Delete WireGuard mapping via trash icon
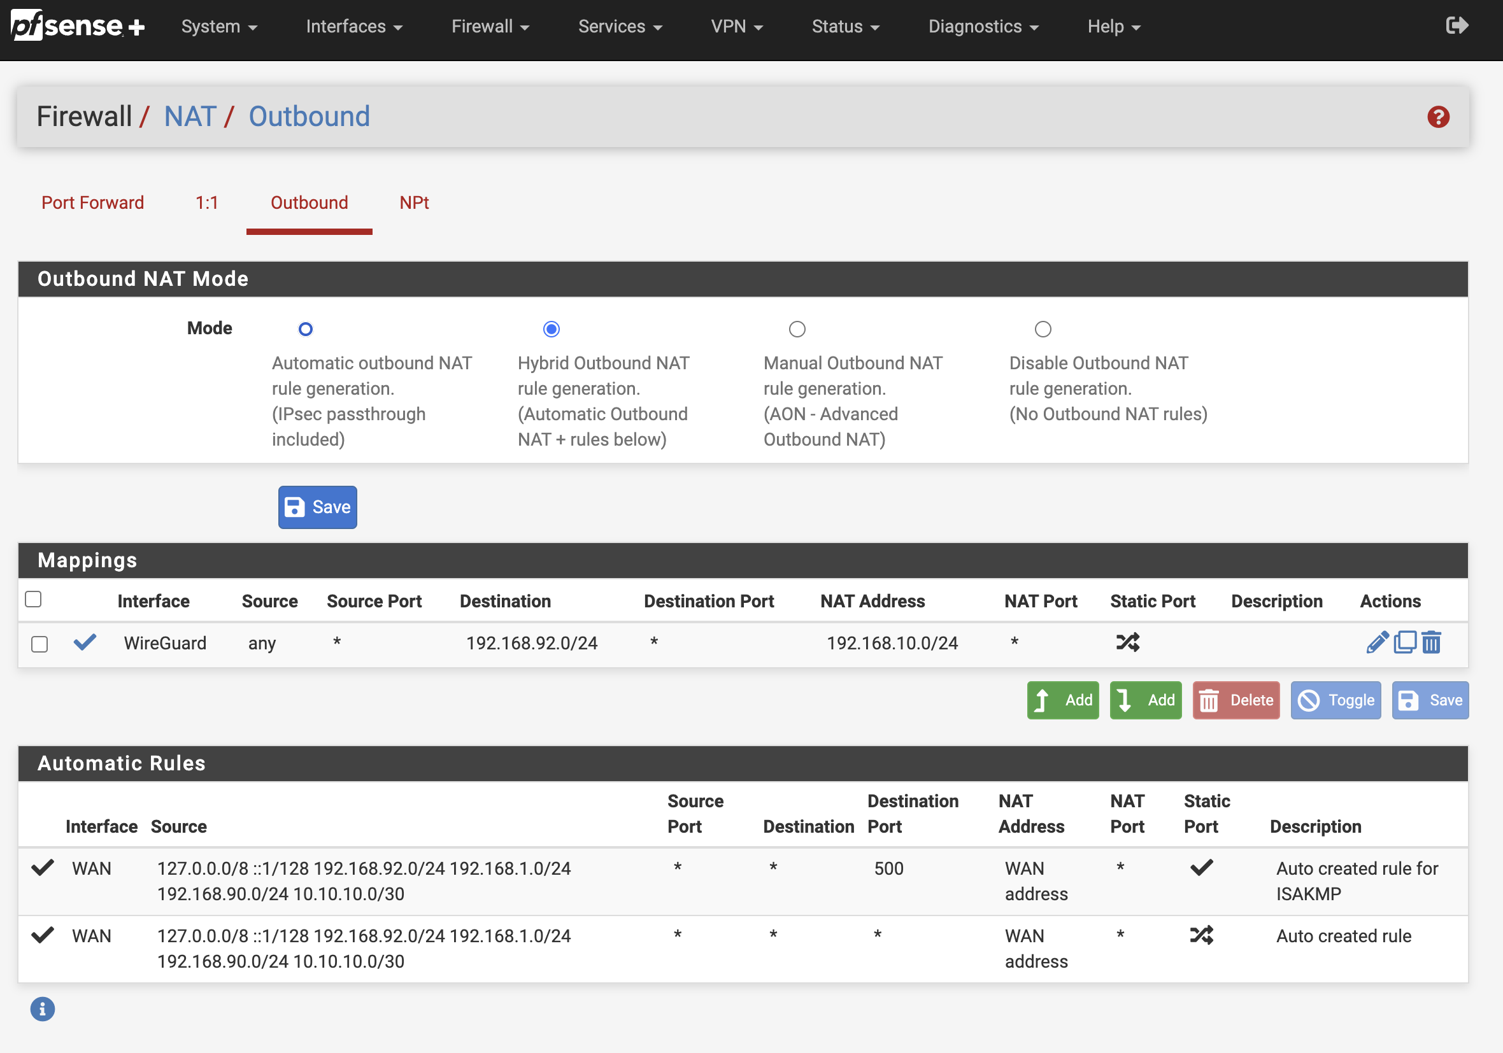 [x=1432, y=642]
